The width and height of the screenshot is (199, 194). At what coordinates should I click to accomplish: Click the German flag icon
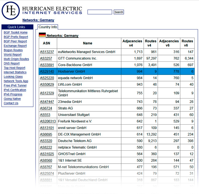(x=42, y=35)
